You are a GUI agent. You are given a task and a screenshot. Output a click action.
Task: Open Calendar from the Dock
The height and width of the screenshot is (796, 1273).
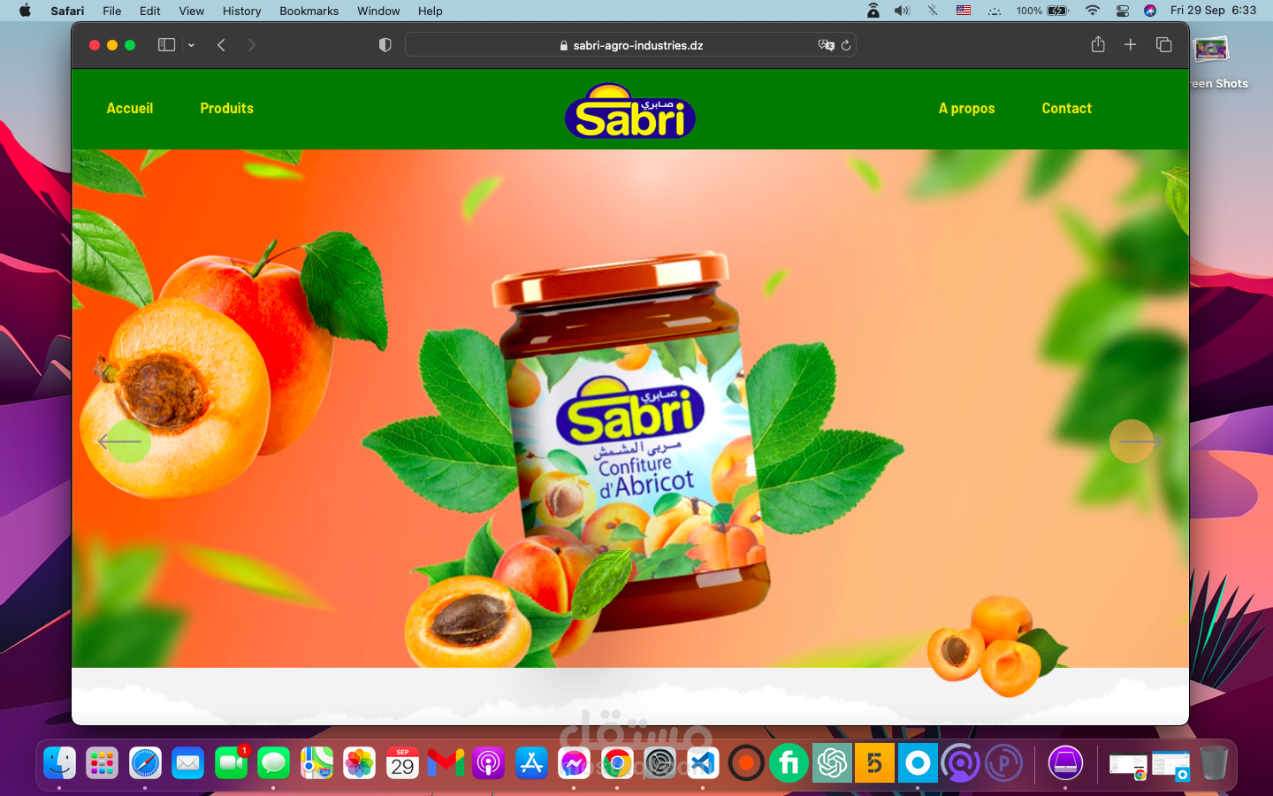(x=402, y=762)
